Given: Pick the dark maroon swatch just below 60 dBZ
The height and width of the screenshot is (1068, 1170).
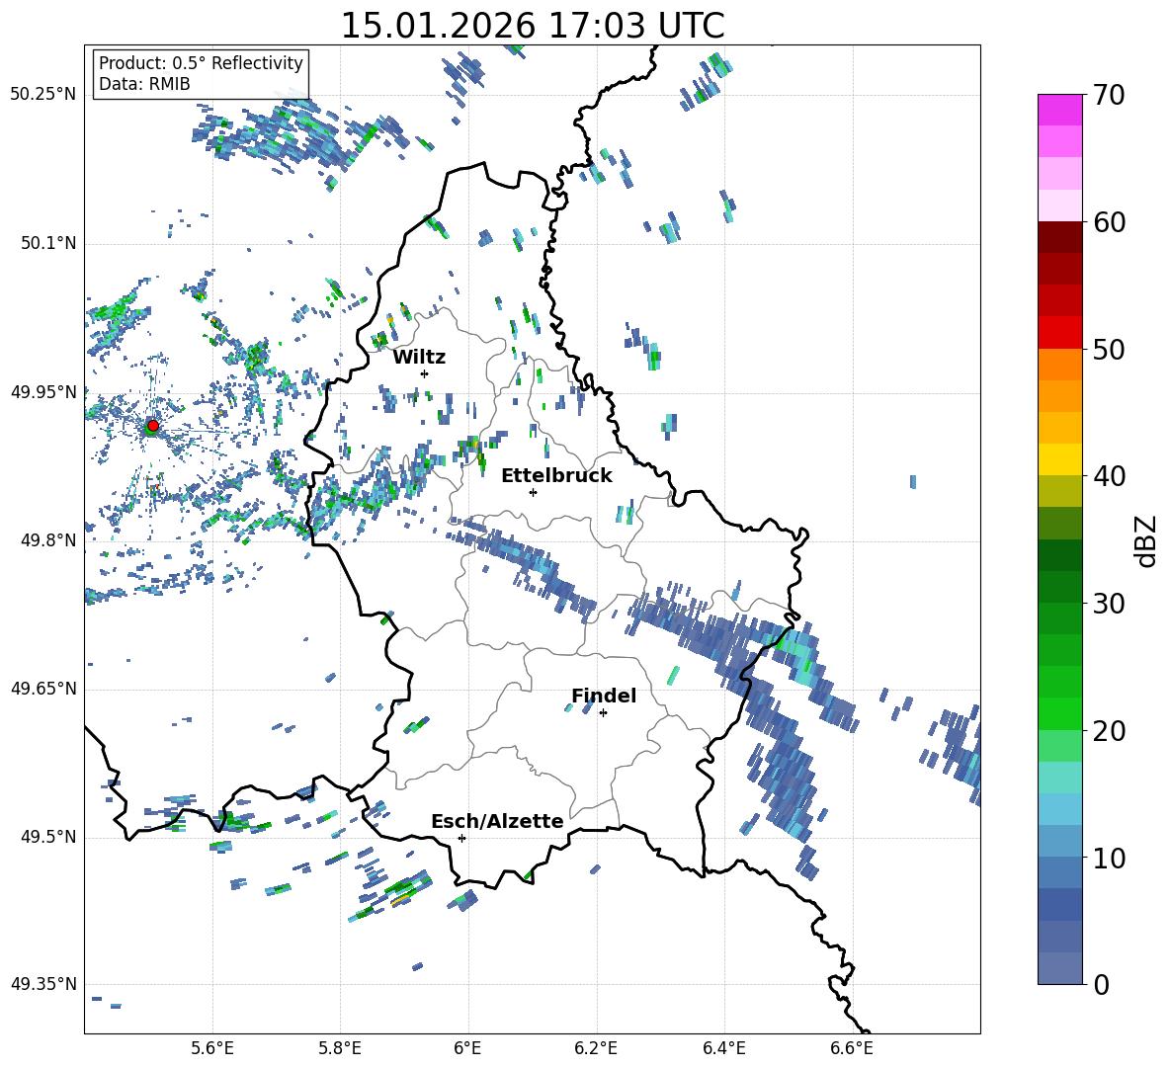Looking at the screenshot, I should (1060, 237).
